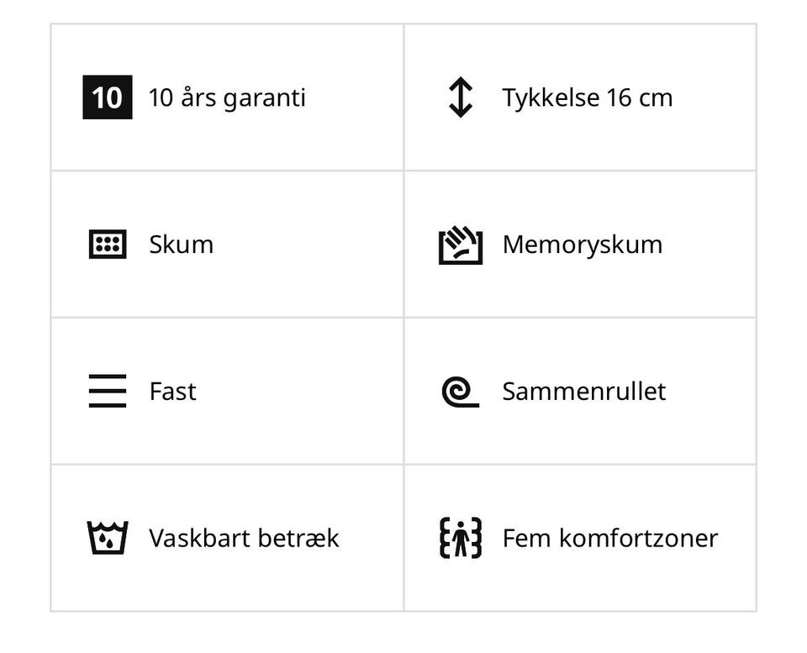Click the "Vaskbart betræk" text
This screenshot has width=807, height=653.
[244, 538]
